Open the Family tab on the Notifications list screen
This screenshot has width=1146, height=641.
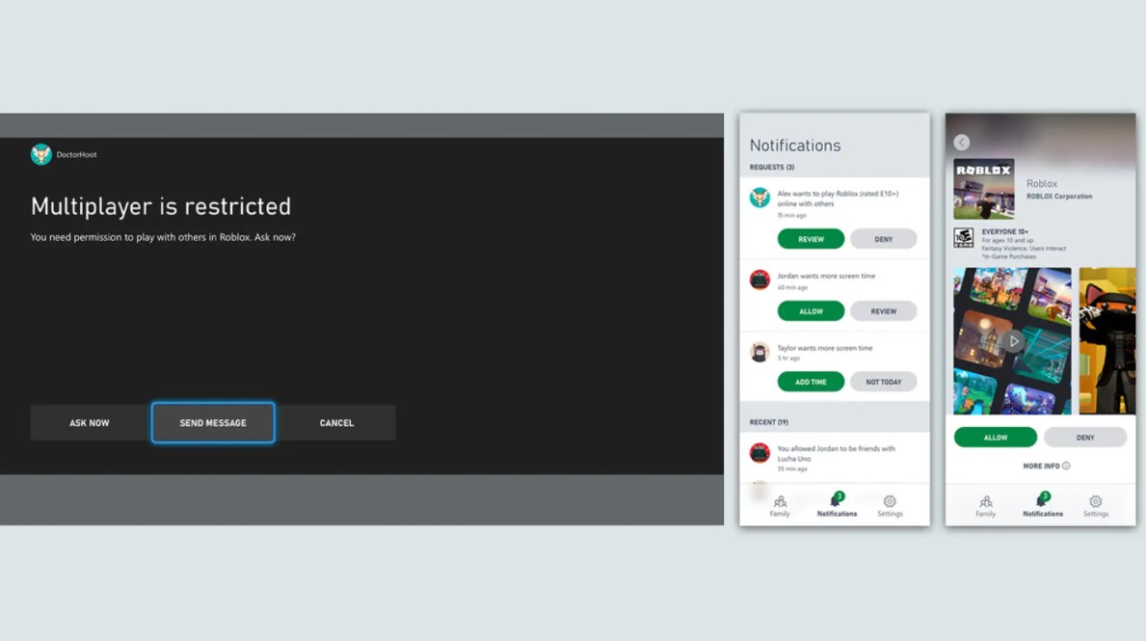click(780, 505)
